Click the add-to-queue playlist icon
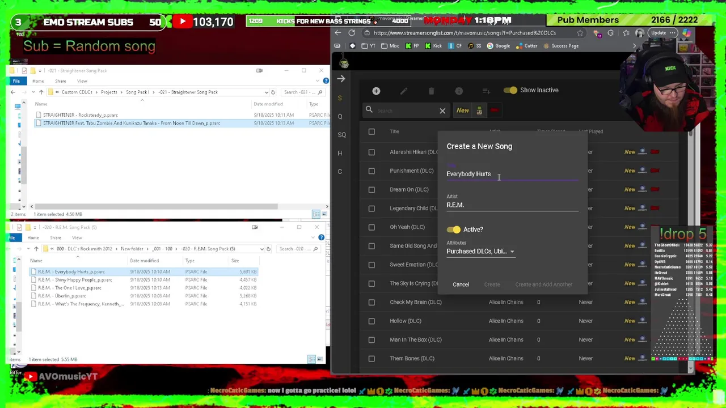This screenshot has width=726, height=408. click(486, 91)
